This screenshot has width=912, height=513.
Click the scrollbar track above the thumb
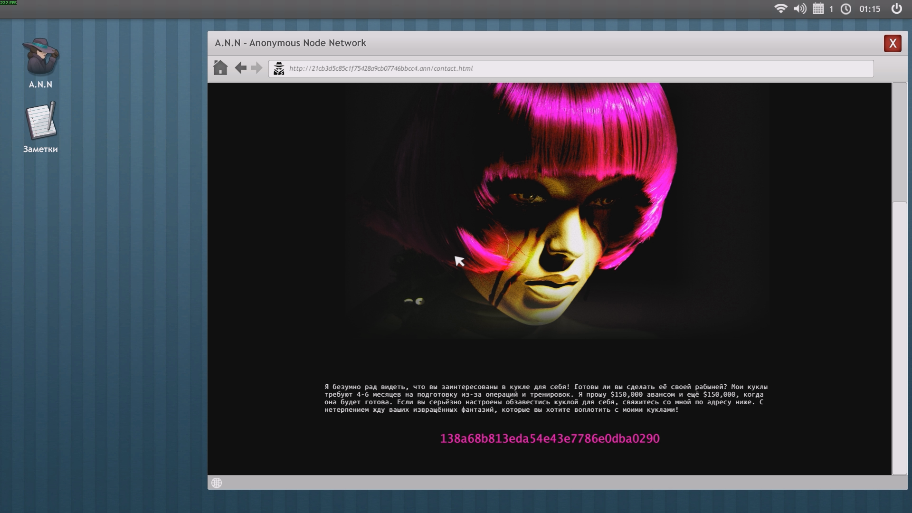tap(899, 142)
